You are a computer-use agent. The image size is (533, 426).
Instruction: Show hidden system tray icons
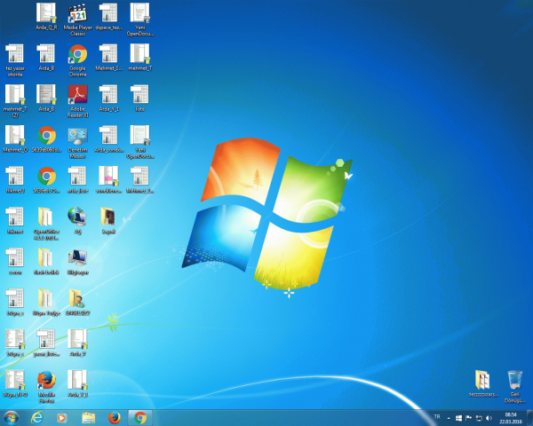coord(448,417)
